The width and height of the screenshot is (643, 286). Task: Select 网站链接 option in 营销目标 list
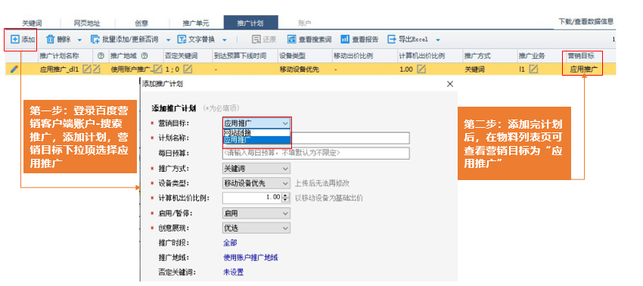(256, 132)
